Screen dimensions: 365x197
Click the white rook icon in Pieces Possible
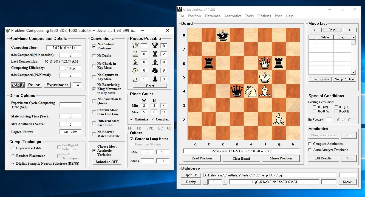coord(135,54)
